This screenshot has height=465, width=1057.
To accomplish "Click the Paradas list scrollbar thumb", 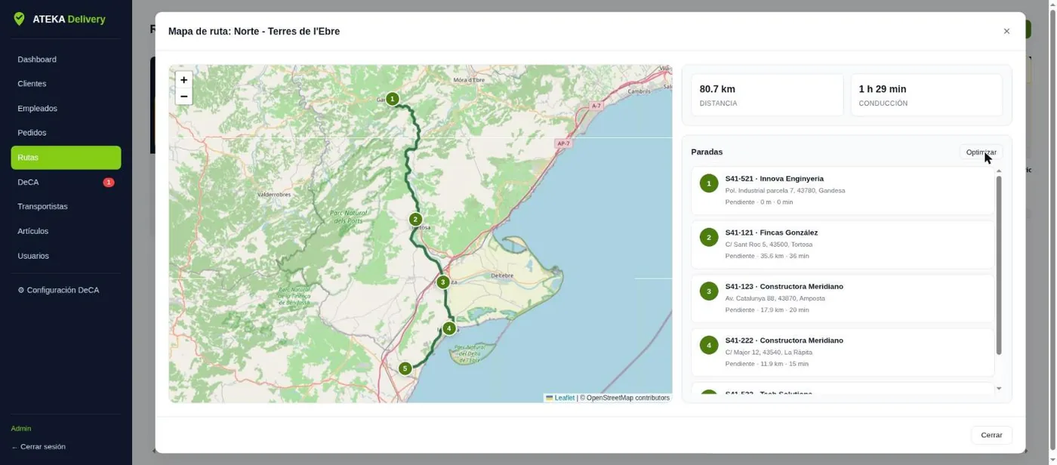I will tap(999, 266).
